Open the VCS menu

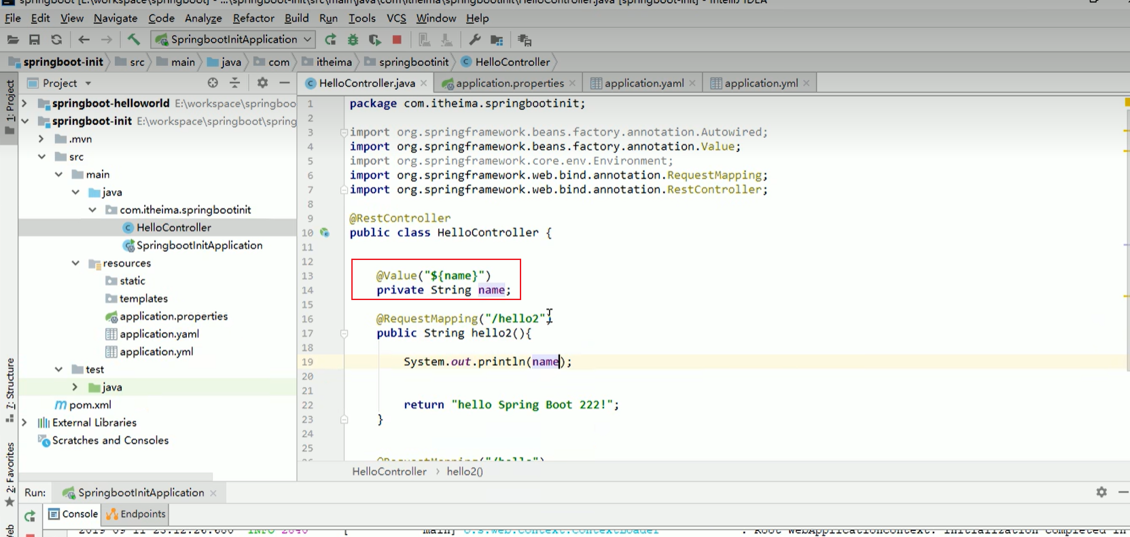[396, 18]
